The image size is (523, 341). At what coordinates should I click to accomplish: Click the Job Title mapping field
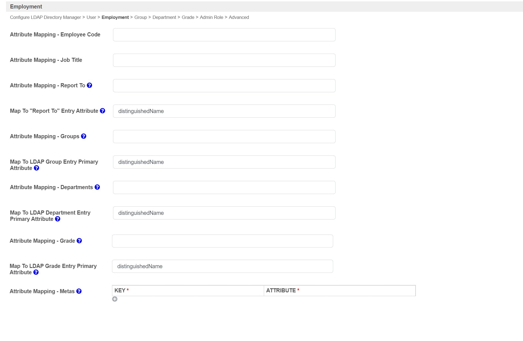click(x=224, y=60)
